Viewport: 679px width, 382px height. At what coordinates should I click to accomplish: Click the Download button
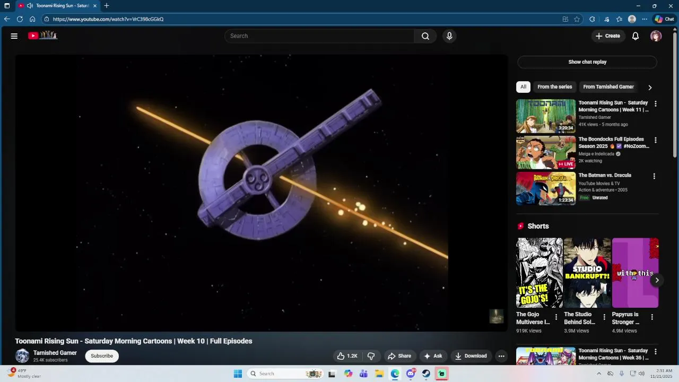471,356
